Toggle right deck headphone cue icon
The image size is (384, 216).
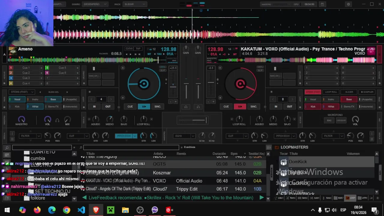(198, 107)
